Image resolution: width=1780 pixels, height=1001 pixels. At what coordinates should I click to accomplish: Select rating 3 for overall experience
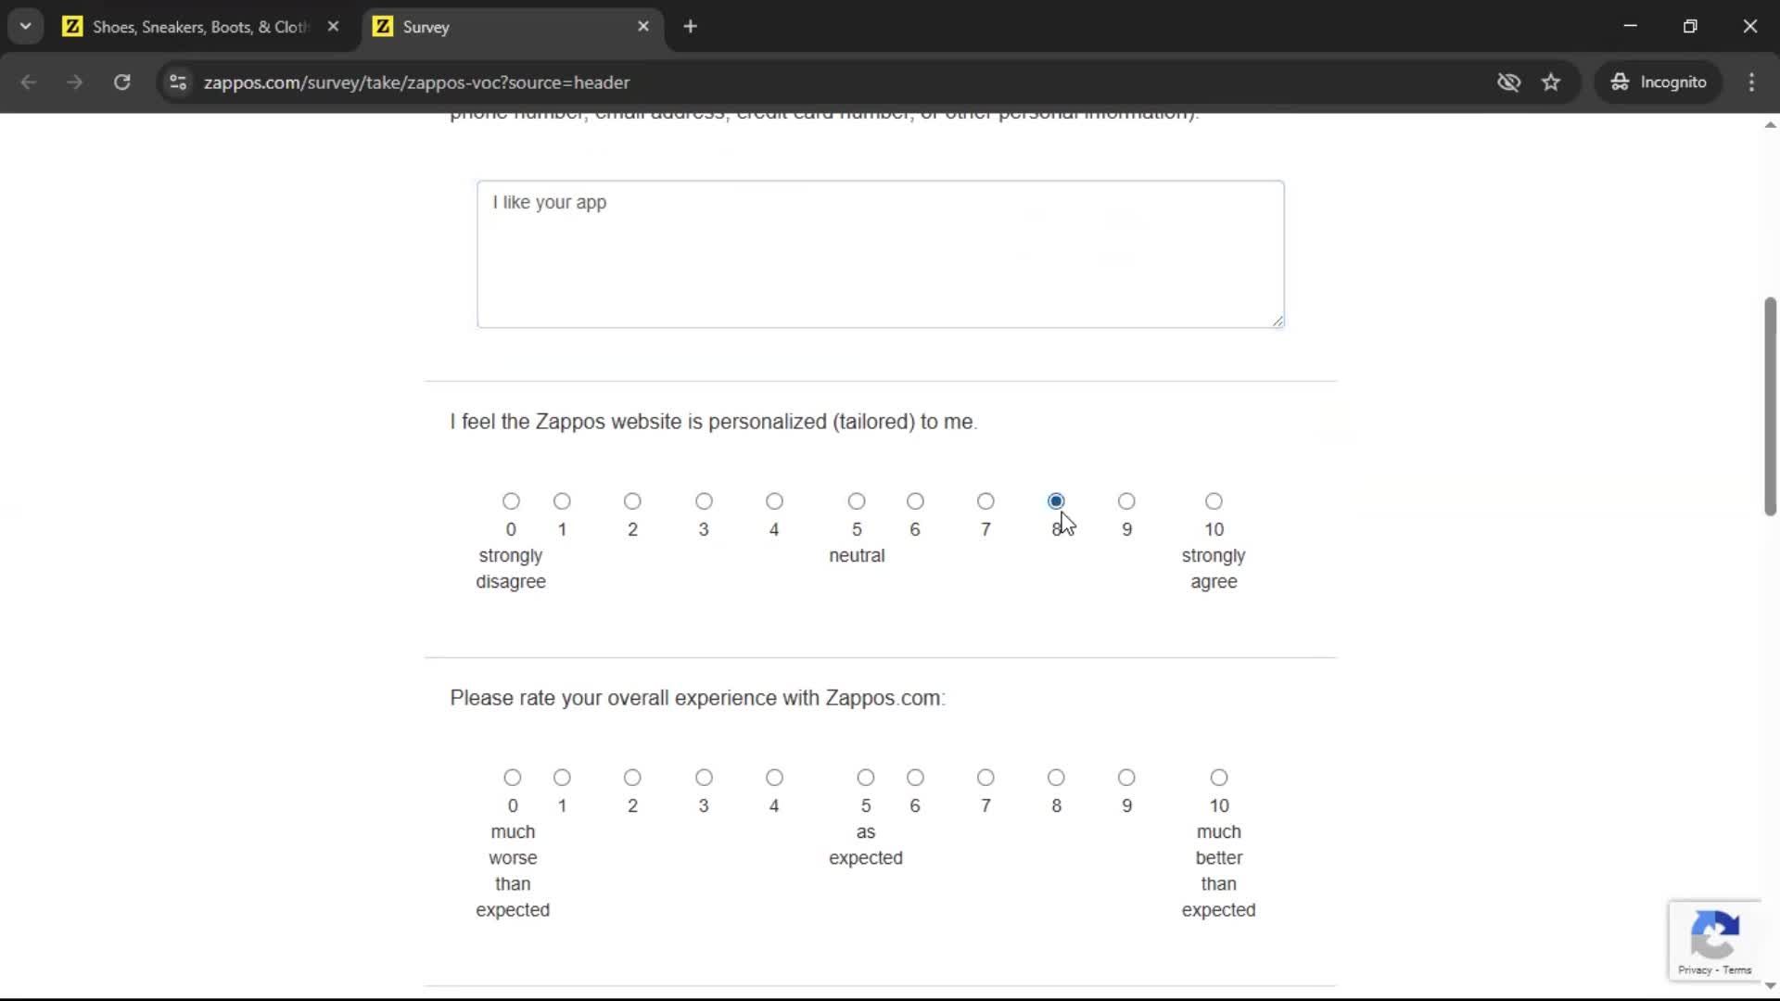click(704, 778)
